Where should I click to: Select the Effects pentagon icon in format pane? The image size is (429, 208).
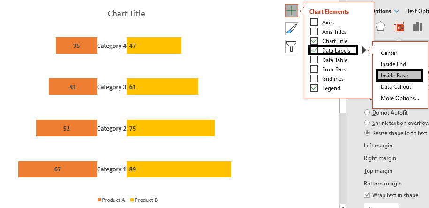pyautogui.click(x=380, y=27)
